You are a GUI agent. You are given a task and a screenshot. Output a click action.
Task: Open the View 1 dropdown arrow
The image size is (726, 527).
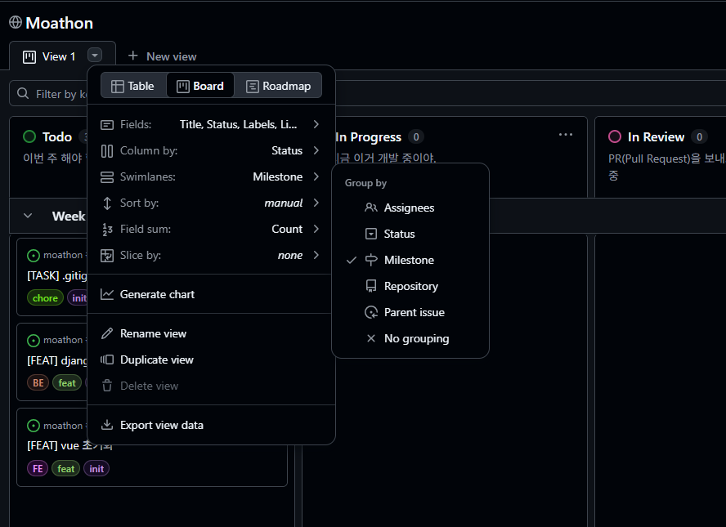(x=96, y=56)
